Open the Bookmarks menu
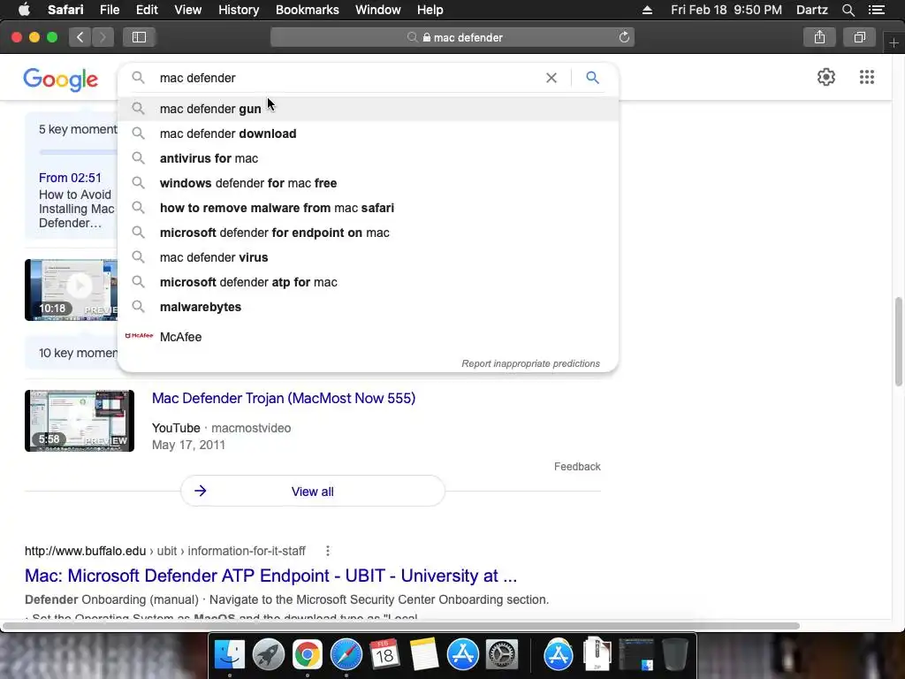The image size is (905, 679). [307, 10]
